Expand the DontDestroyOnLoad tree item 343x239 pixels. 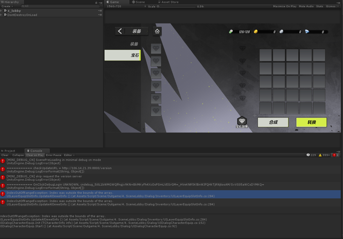coord(1,15)
